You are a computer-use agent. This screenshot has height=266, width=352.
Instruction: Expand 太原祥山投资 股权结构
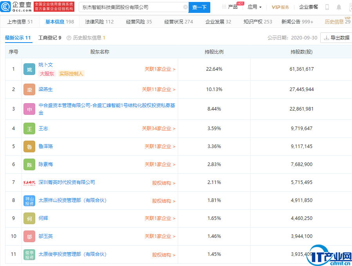click(164, 201)
